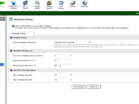
Task: Click the 'Activate wholesaler discounts at' label
Action: (x=25, y=42)
